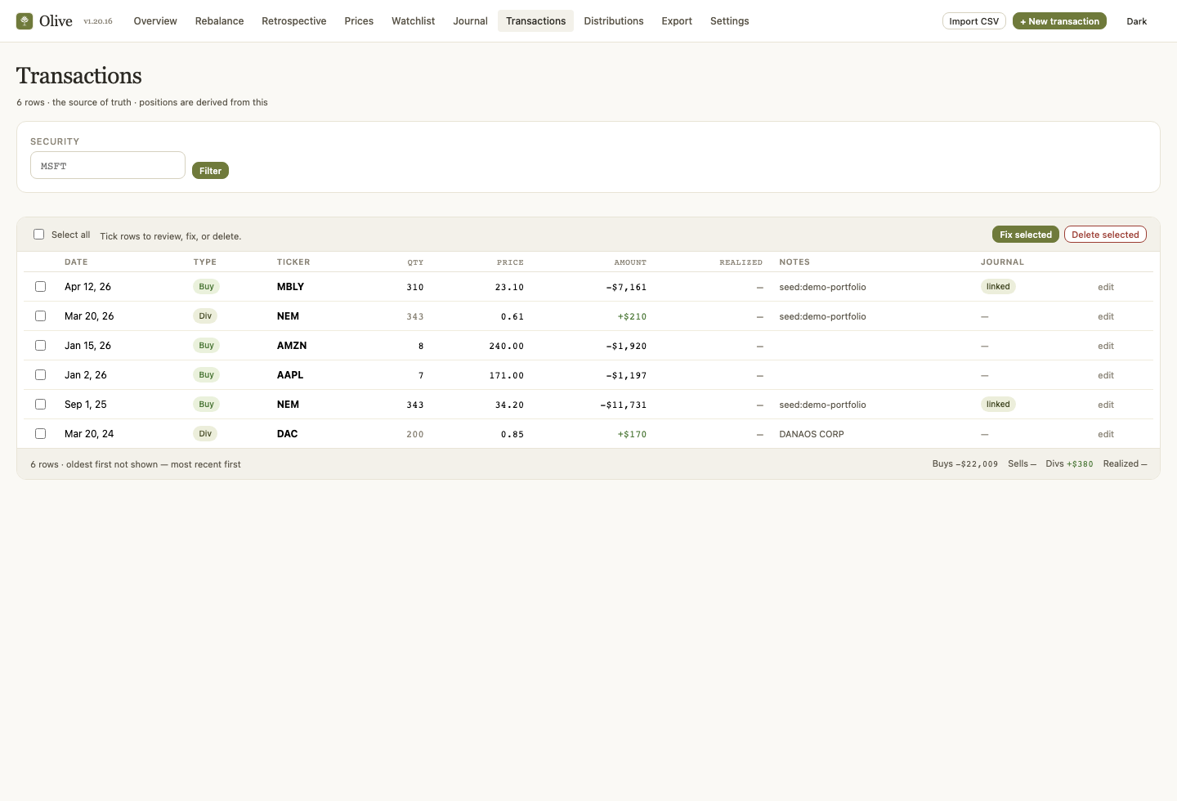The width and height of the screenshot is (1177, 801).
Task: Open the Overview tab
Action: (x=155, y=21)
